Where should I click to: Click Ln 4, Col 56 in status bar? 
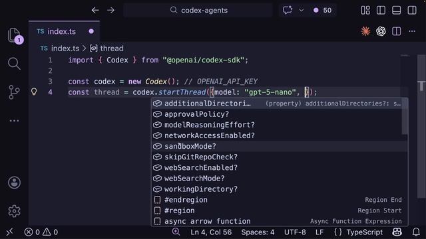coord(211,232)
